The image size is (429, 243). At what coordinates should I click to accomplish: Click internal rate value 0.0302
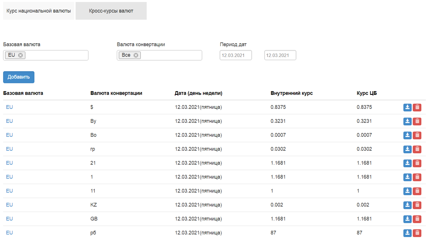(x=278, y=149)
